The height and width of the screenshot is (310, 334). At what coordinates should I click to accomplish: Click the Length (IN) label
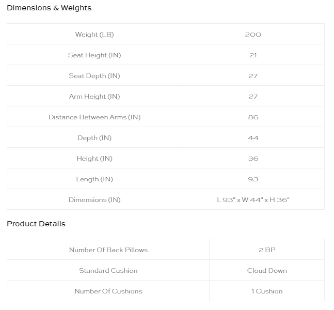click(x=94, y=179)
